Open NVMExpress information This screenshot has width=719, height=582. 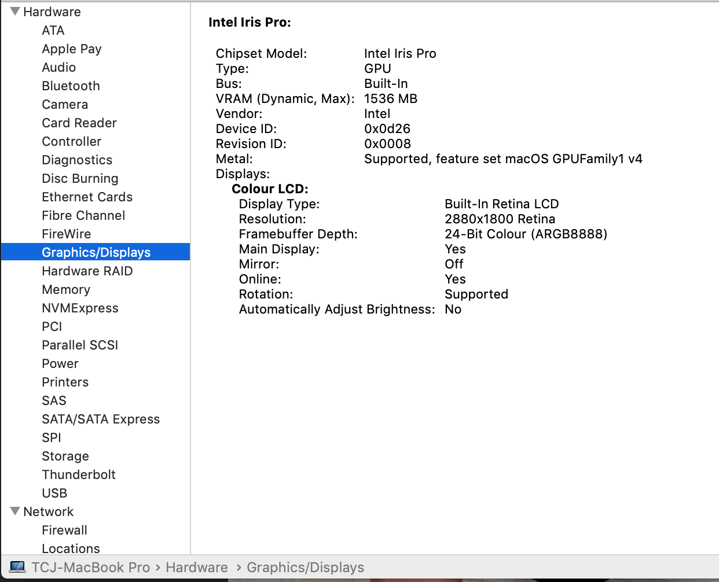[80, 308]
